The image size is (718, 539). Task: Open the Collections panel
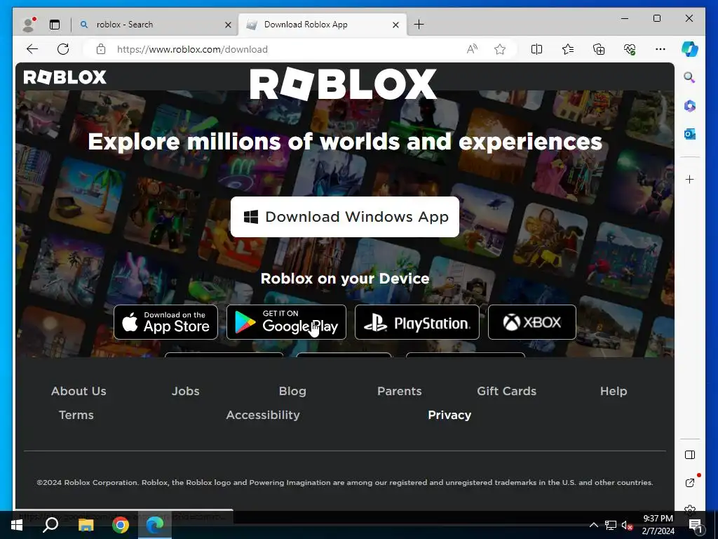pos(599,49)
